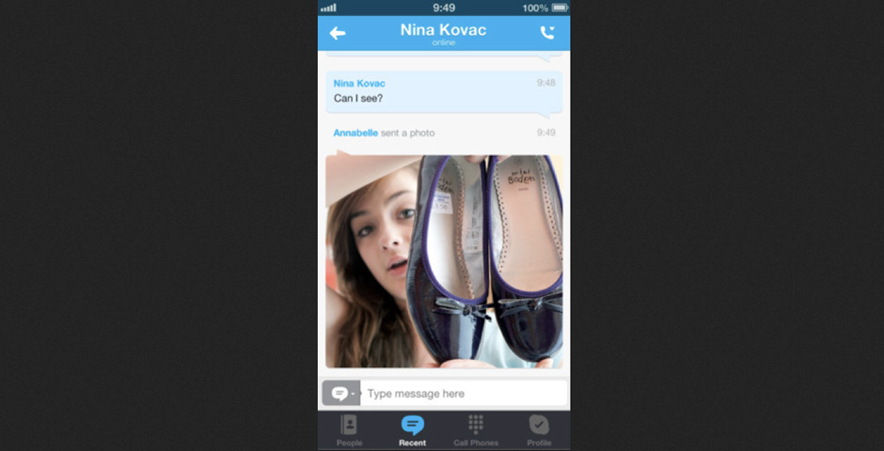Open the shoes photo sent by Annabelle

444,262
